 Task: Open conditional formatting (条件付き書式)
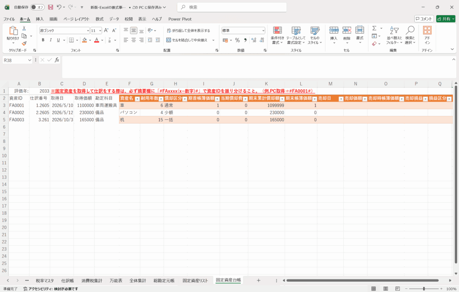[x=277, y=35]
